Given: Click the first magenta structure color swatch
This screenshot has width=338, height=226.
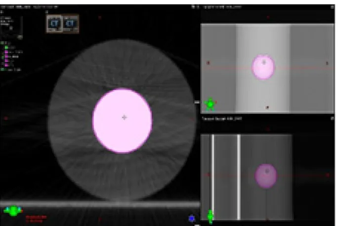Looking at the screenshot, I should point(6,52).
